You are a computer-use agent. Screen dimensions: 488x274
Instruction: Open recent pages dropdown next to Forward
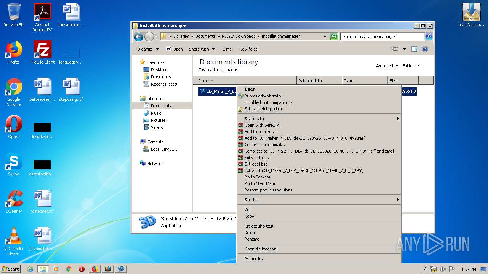tap(156, 37)
